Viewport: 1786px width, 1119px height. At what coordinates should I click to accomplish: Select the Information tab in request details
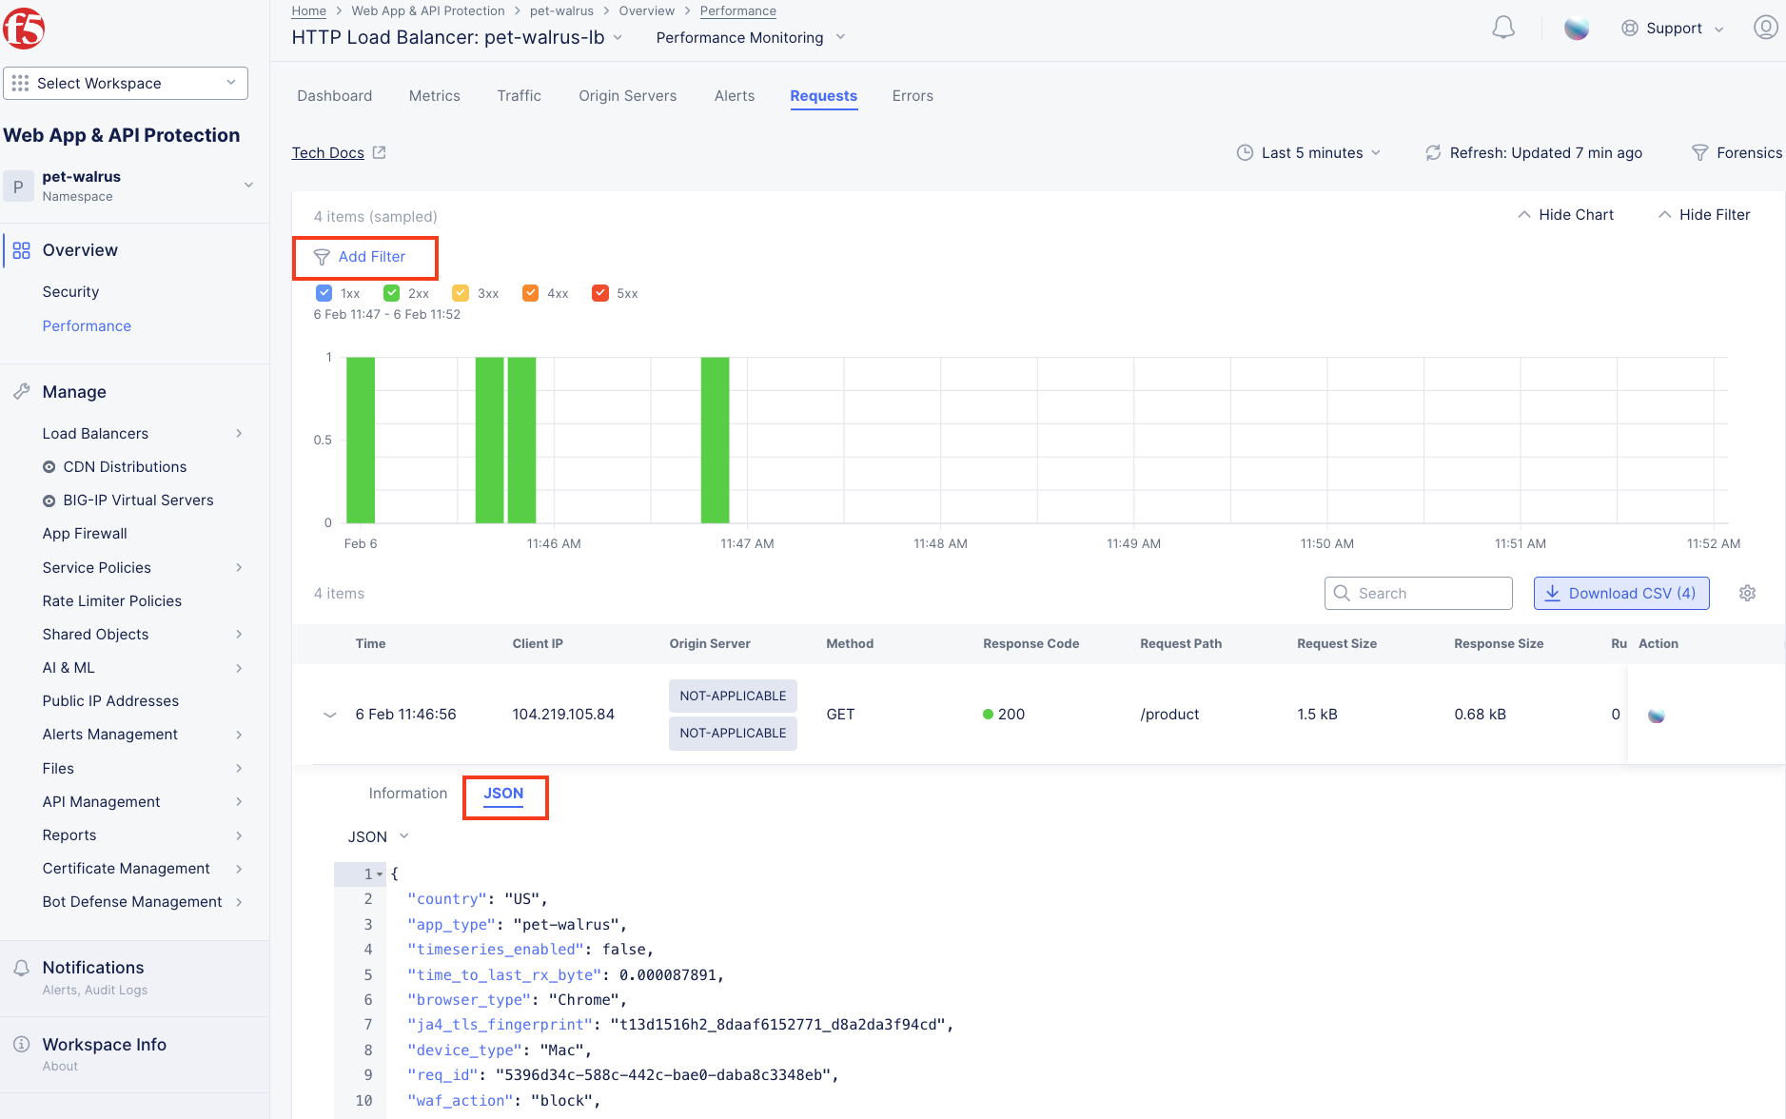coord(408,794)
